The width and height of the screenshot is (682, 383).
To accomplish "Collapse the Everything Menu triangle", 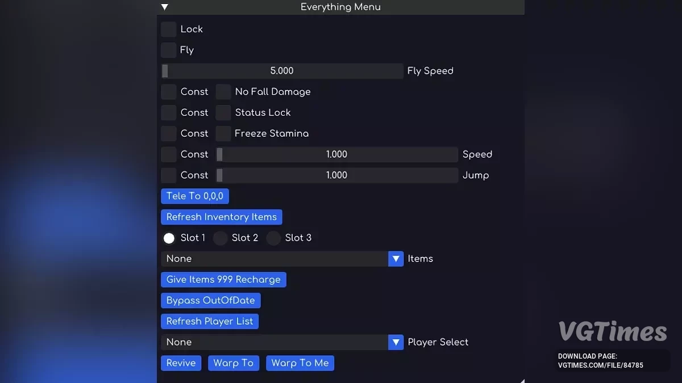I will [165, 7].
